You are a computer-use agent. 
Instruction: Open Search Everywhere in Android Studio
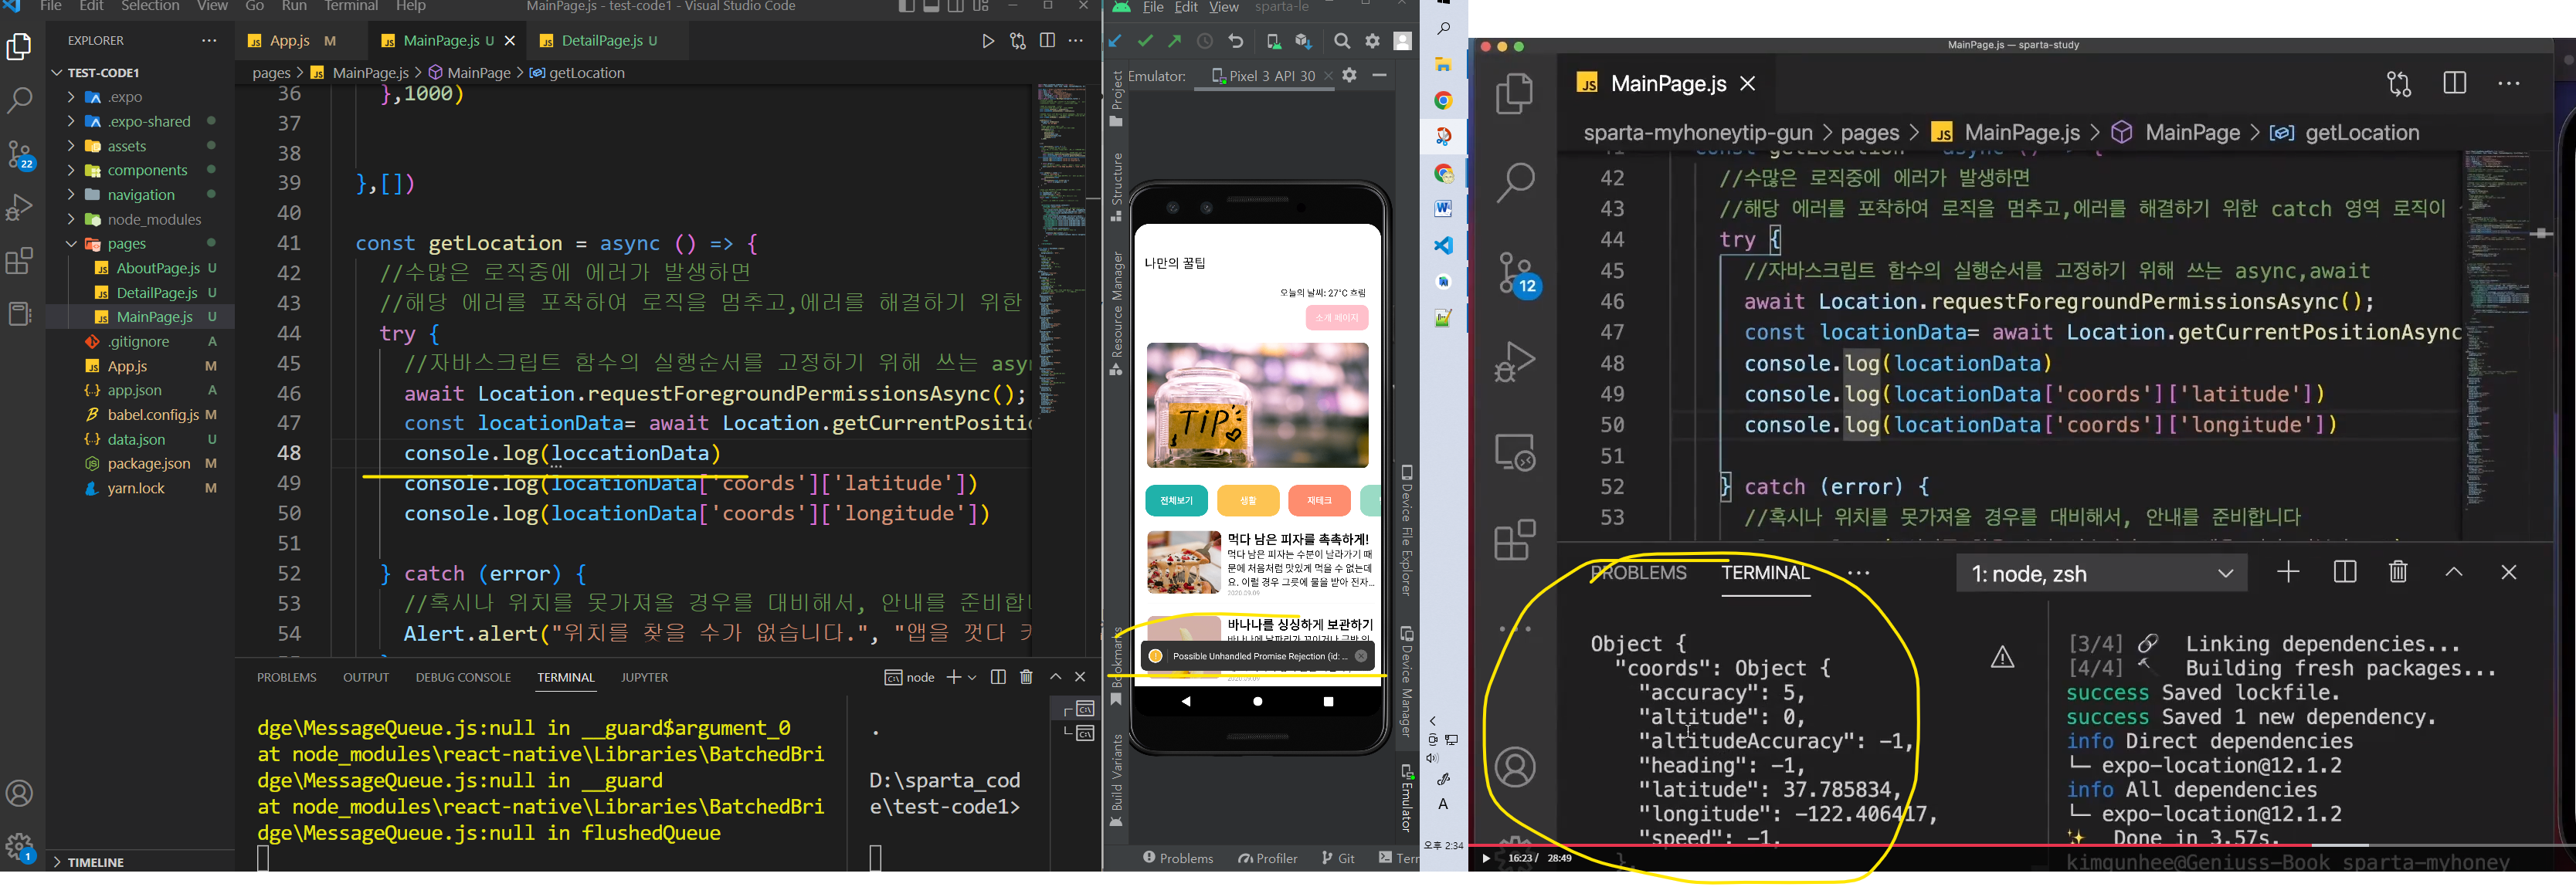(x=1342, y=41)
